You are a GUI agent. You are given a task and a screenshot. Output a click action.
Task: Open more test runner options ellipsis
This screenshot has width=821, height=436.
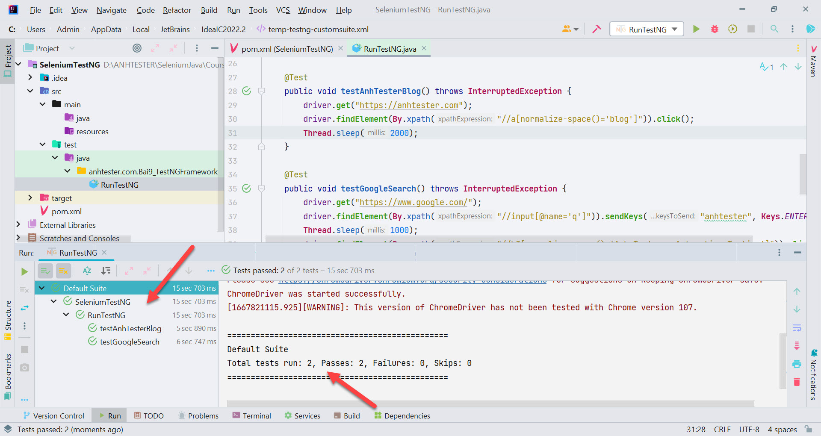pos(211,271)
